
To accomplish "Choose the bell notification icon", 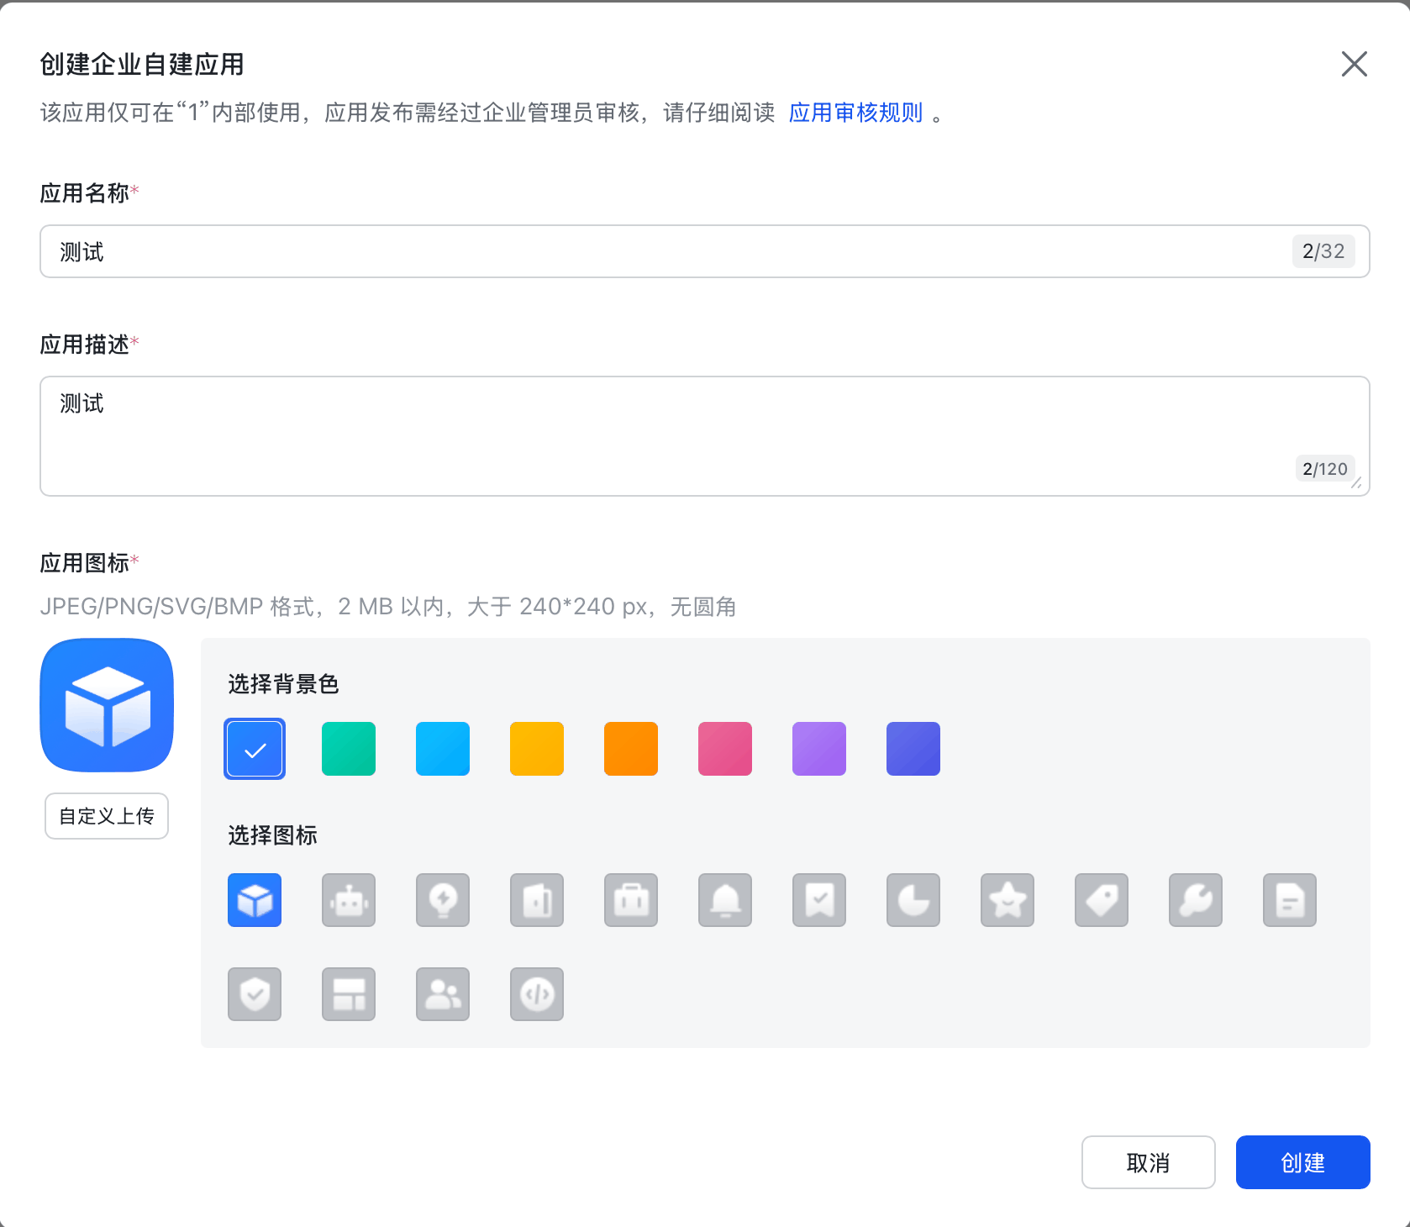I will coord(725,900).
